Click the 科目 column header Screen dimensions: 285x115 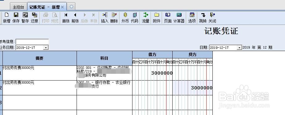104,58
